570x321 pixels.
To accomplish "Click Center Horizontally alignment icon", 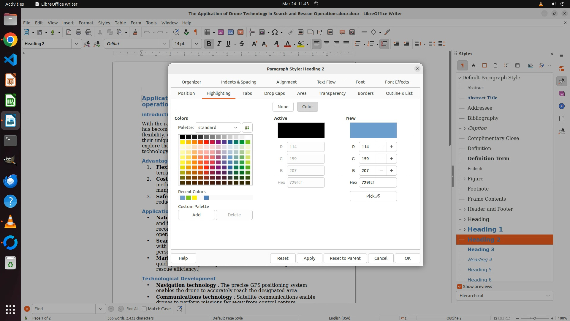I will 327,44.
